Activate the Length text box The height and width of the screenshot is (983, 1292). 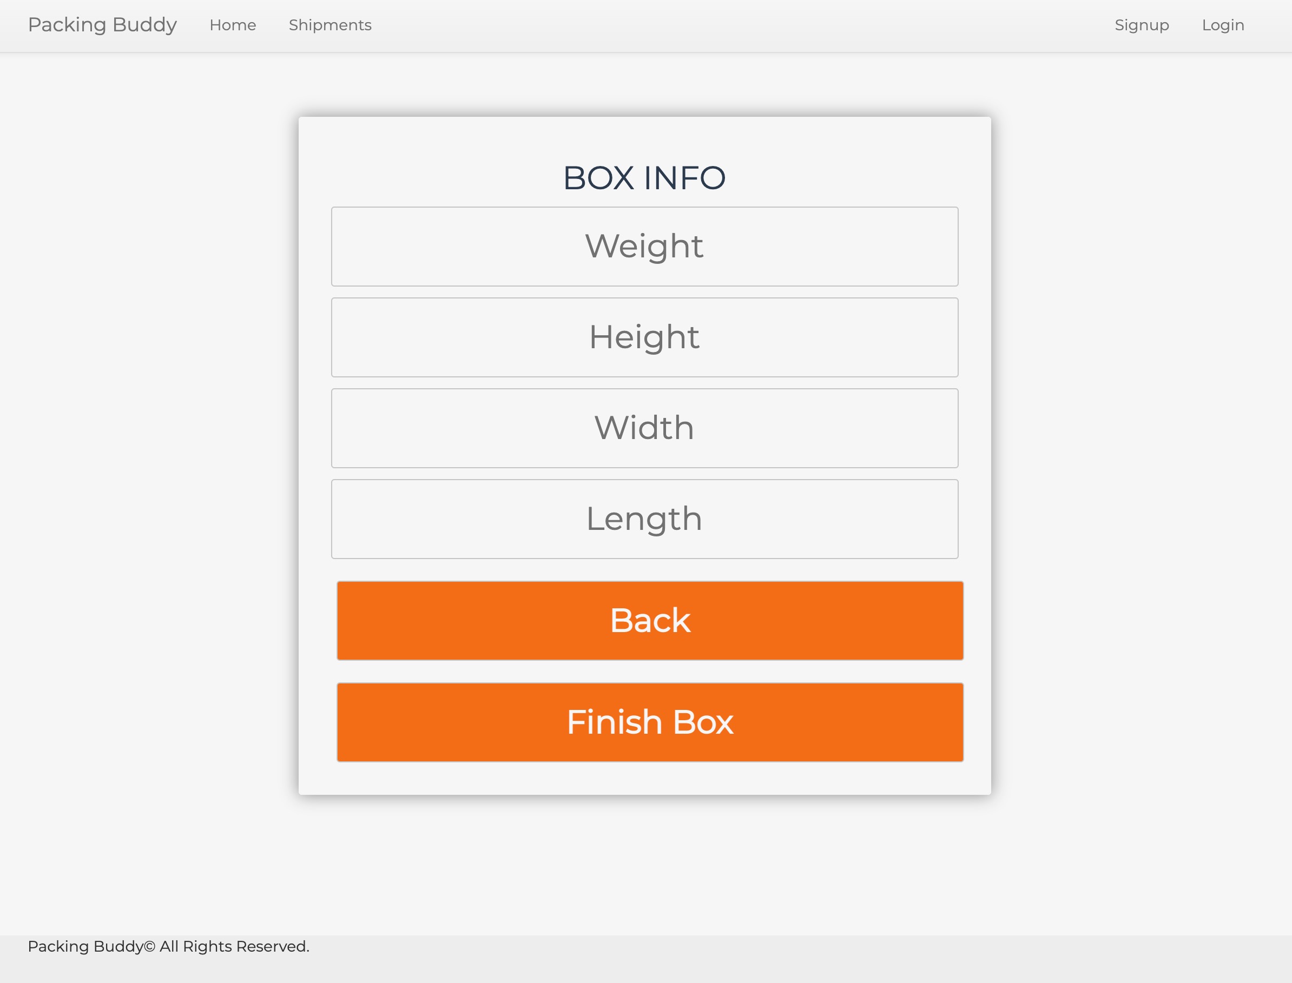644,519
